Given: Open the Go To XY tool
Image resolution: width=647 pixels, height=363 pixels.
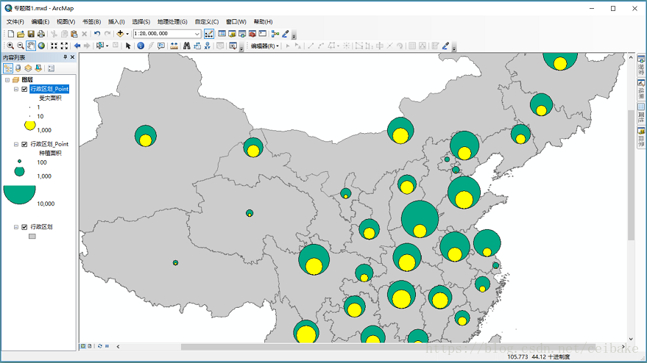Looking at the screenshot, I should (207, 46).
